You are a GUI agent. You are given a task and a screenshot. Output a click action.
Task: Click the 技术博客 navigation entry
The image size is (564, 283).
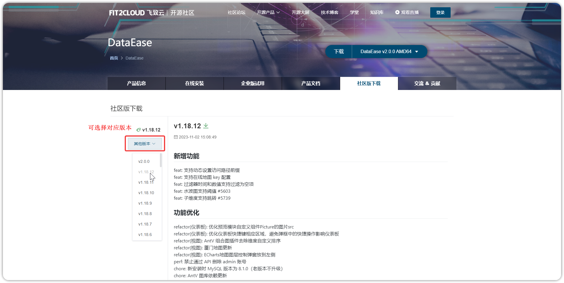(x=329, y=12)
